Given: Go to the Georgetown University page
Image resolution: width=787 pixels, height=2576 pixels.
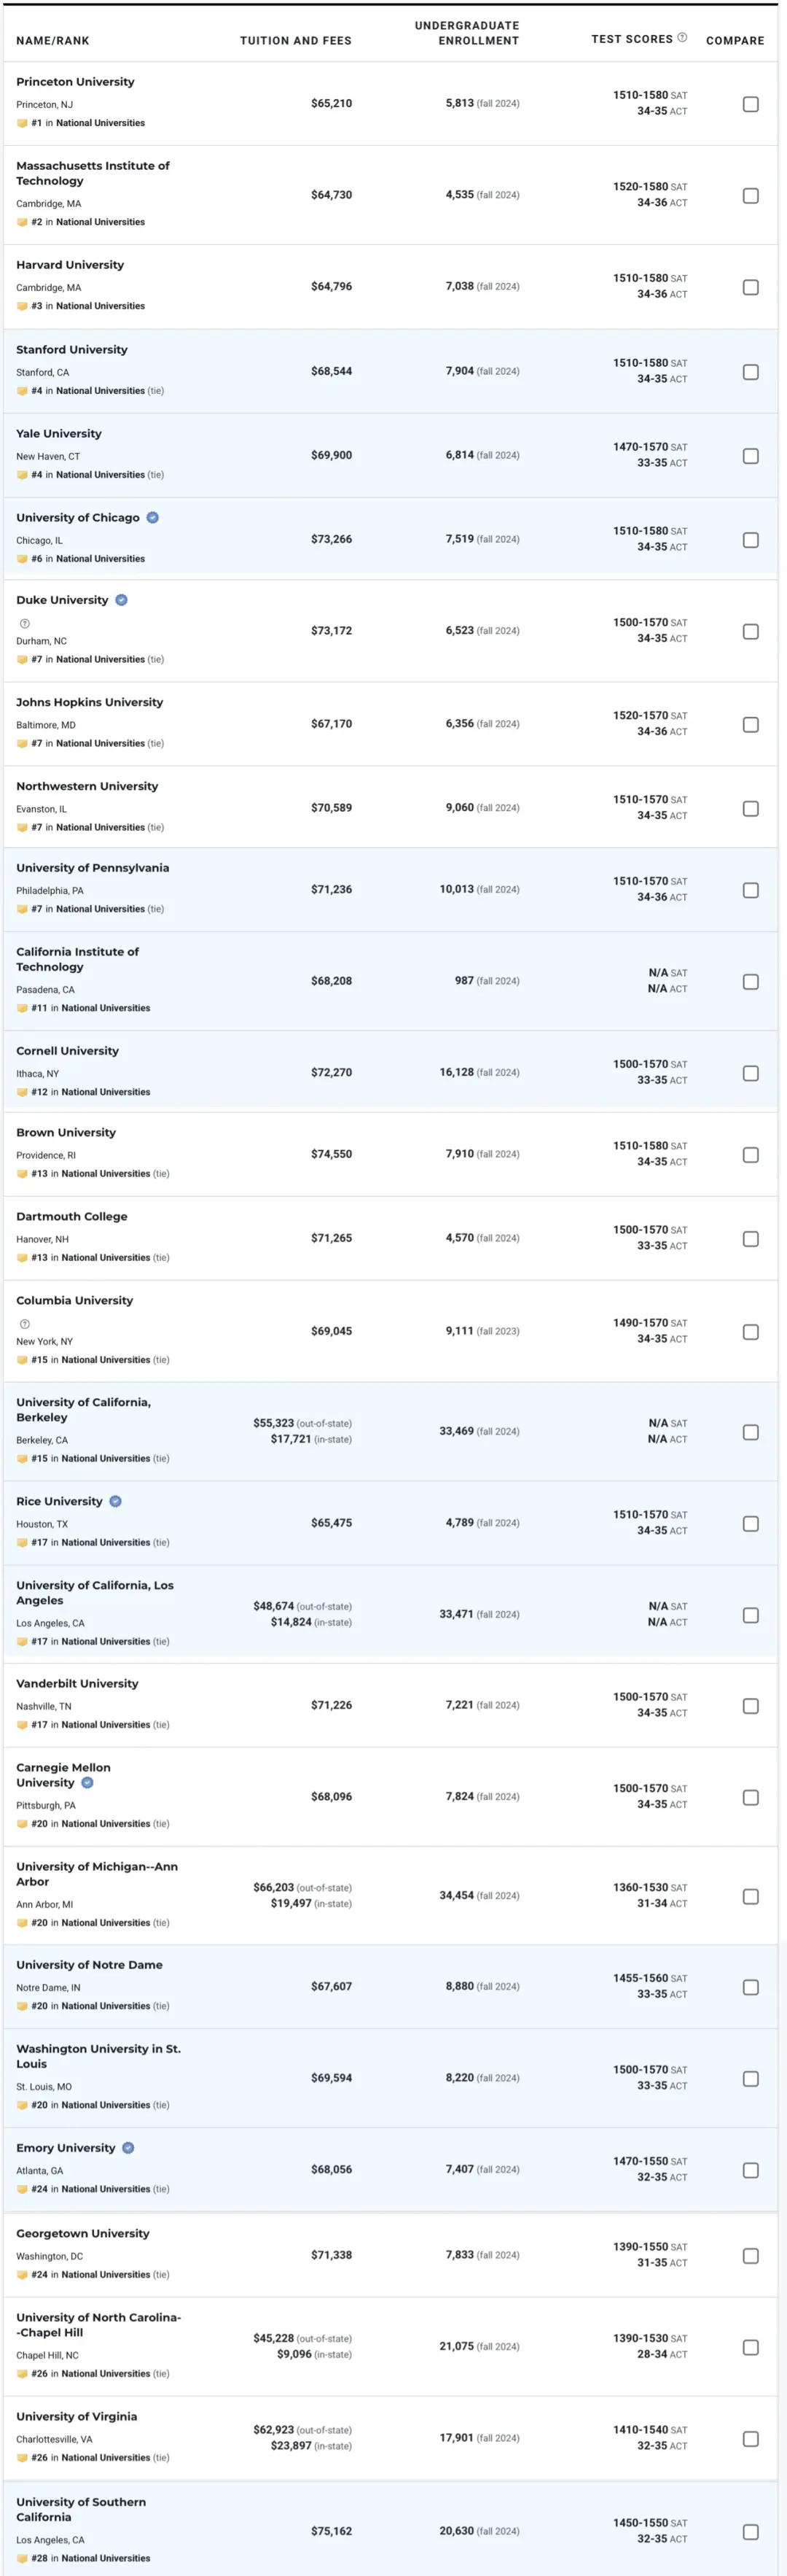Looking at the screenshot, I should click(x=83, y=2233).
